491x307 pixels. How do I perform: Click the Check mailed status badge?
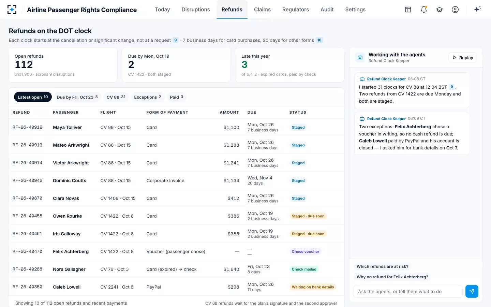click(x=304, y=269)
